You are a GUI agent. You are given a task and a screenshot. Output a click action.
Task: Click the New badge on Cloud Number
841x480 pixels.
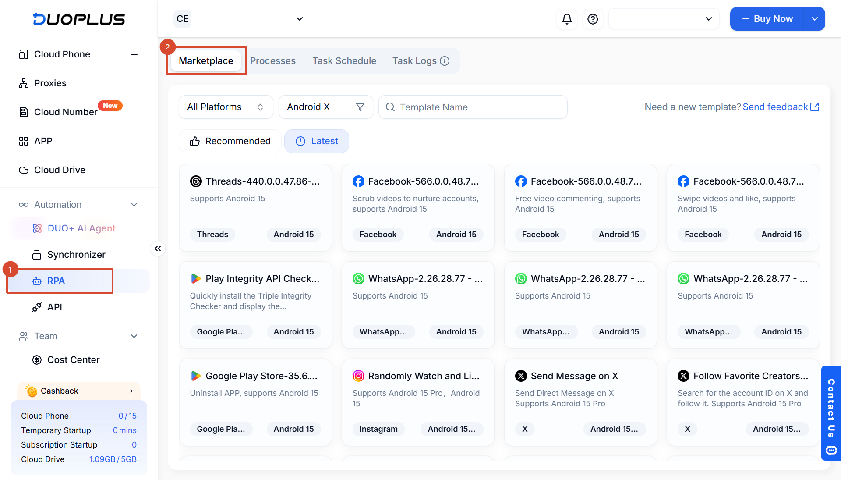110,106
